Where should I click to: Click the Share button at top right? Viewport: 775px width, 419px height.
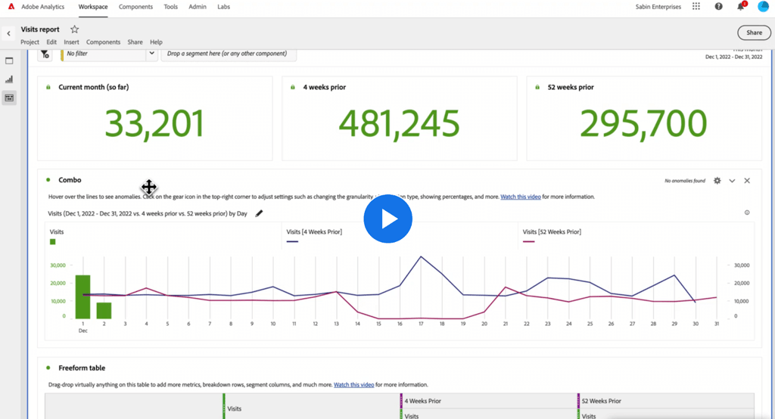[754, 33]
